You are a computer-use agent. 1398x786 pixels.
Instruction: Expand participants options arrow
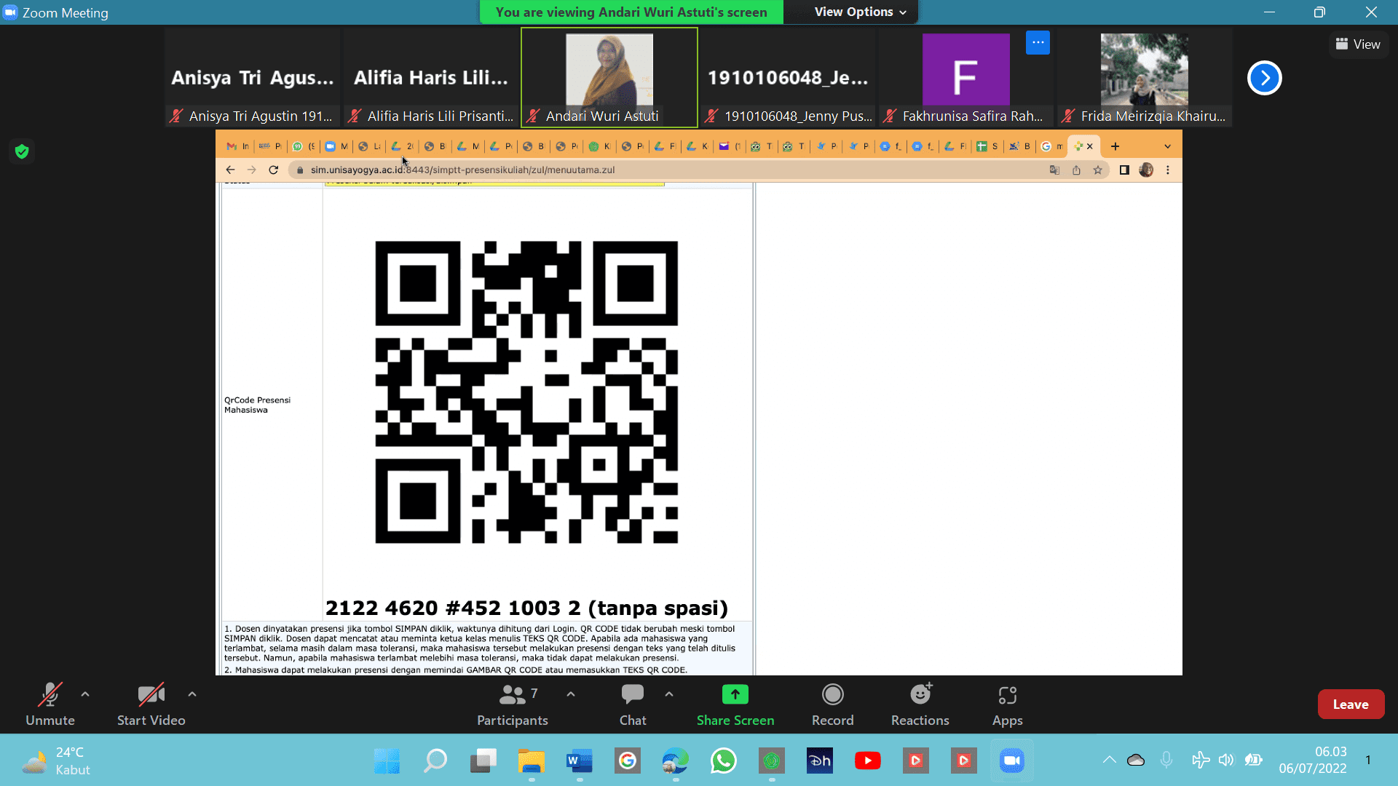click(571, 694)
